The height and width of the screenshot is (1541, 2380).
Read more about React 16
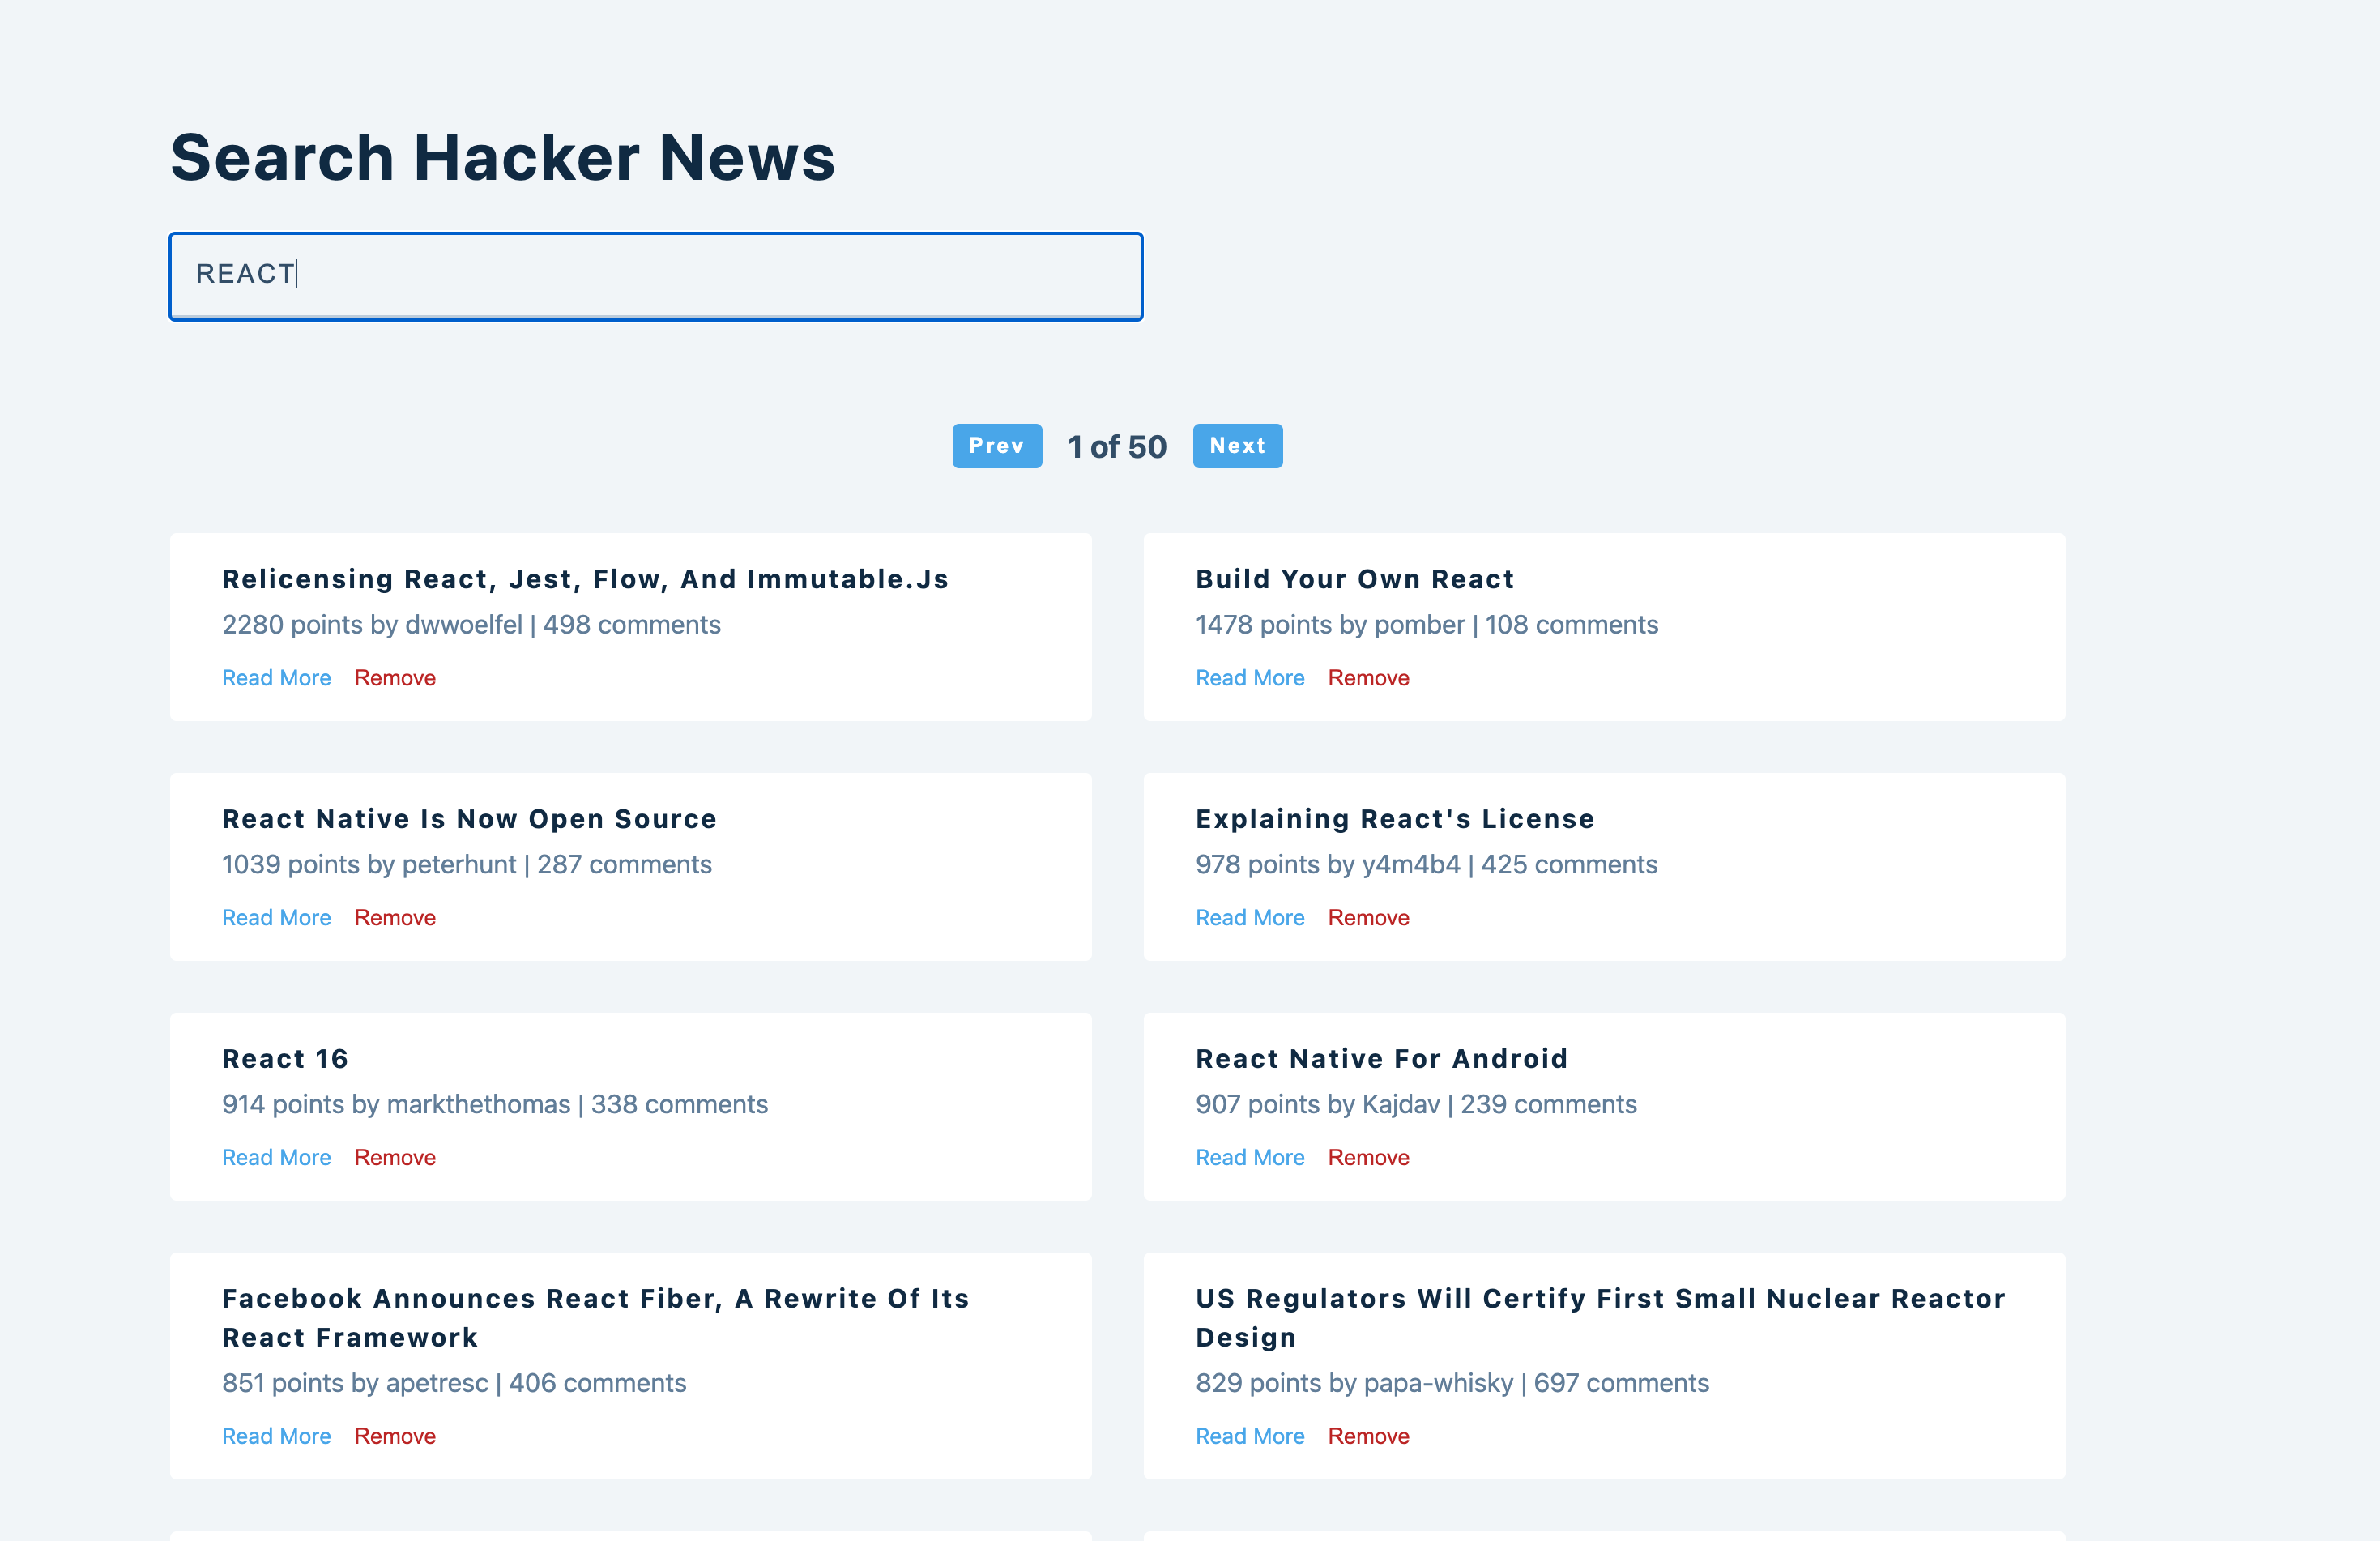[276, 1158]
